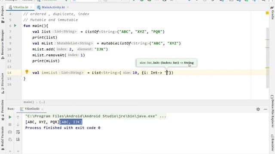
Task: Open the Resource Manager tool window
Action: click(x=3, y=44)
